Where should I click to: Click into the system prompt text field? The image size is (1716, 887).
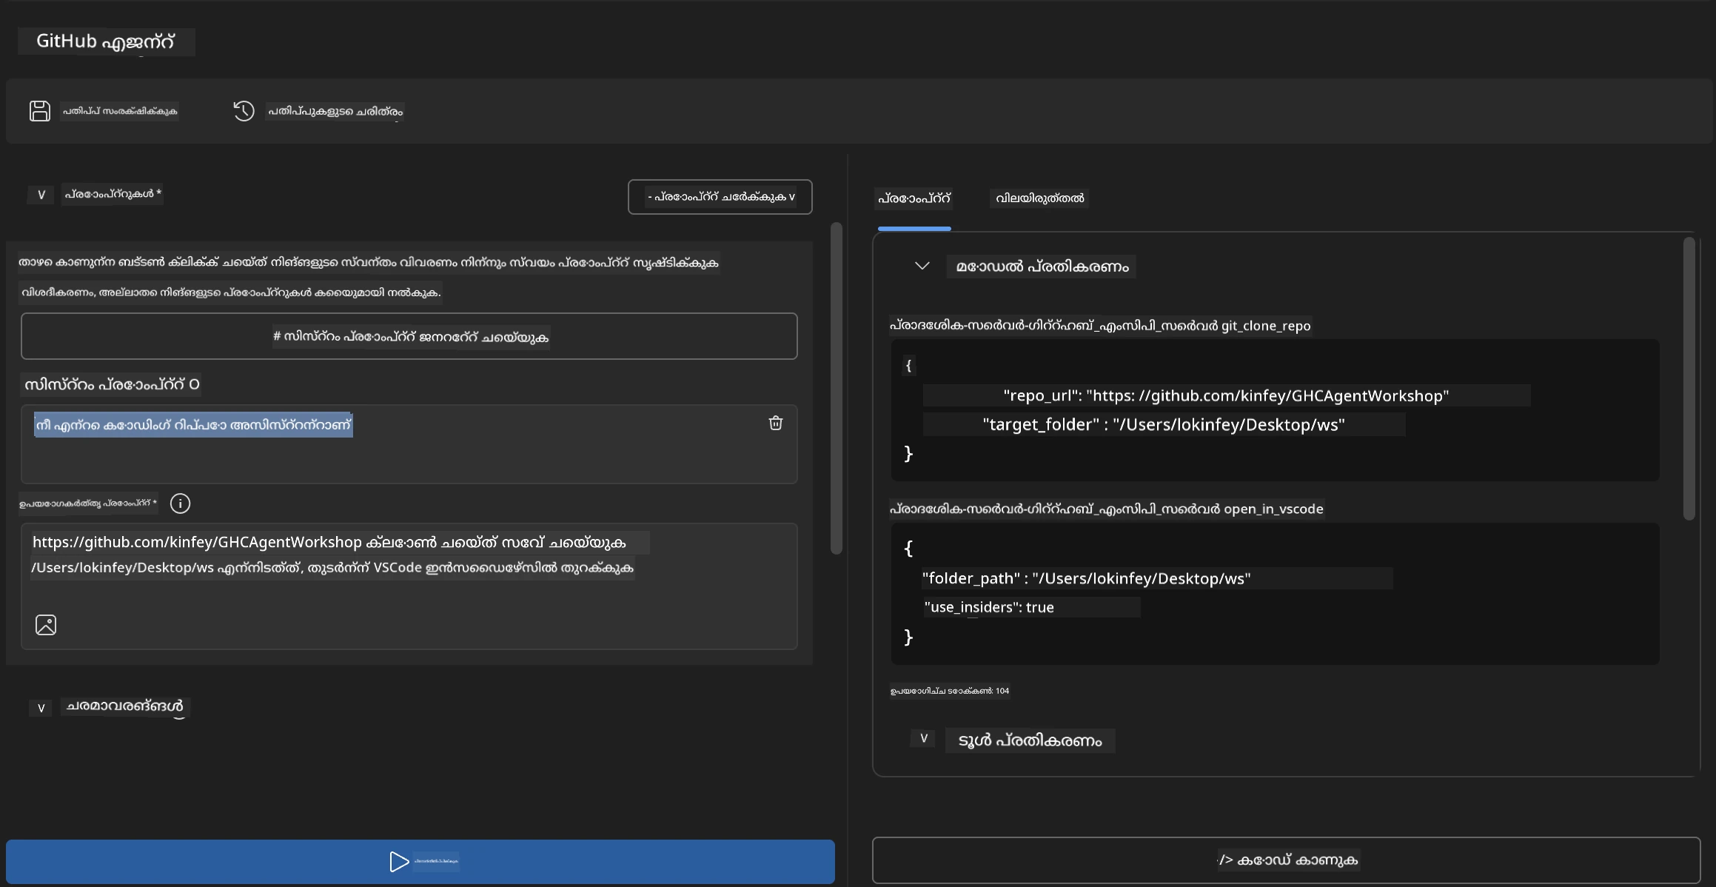click(x=409, y=444)
